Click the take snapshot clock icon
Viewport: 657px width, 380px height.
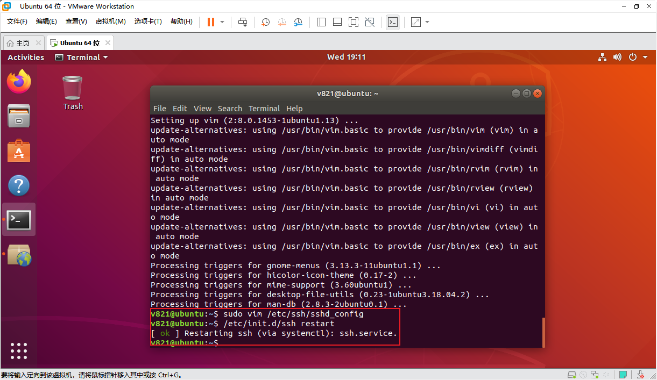pos(266,22)
